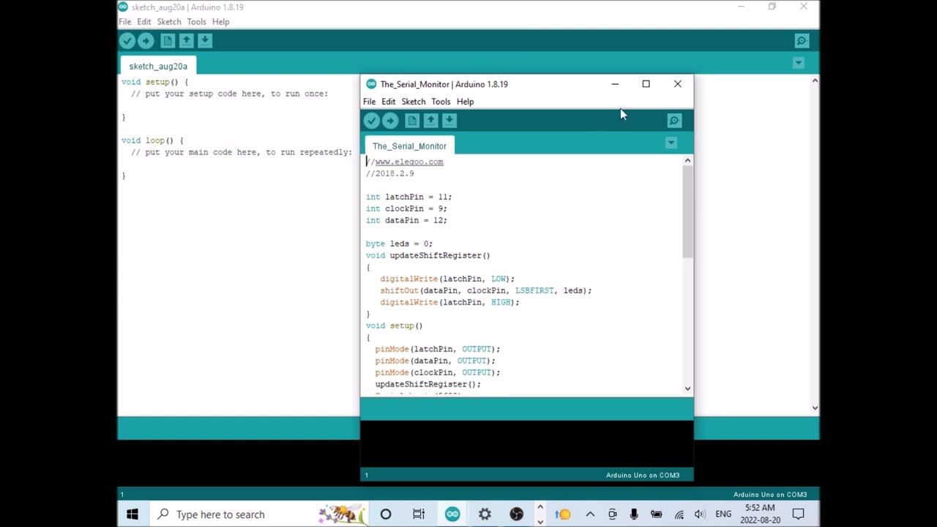Click ENG language indicator
The height and width of the screenshot is (527, 937).
tap(723, 515)
